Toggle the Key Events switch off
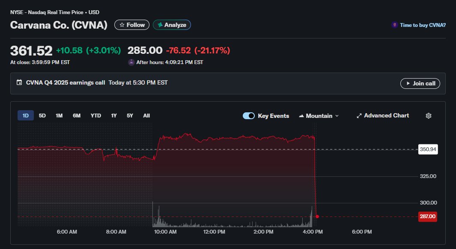The width and height of the screenshot is (456, 249). [x=249, y=116]
